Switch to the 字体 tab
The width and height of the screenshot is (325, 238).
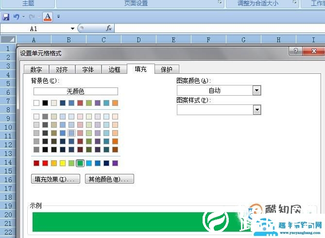coord(88,69)
